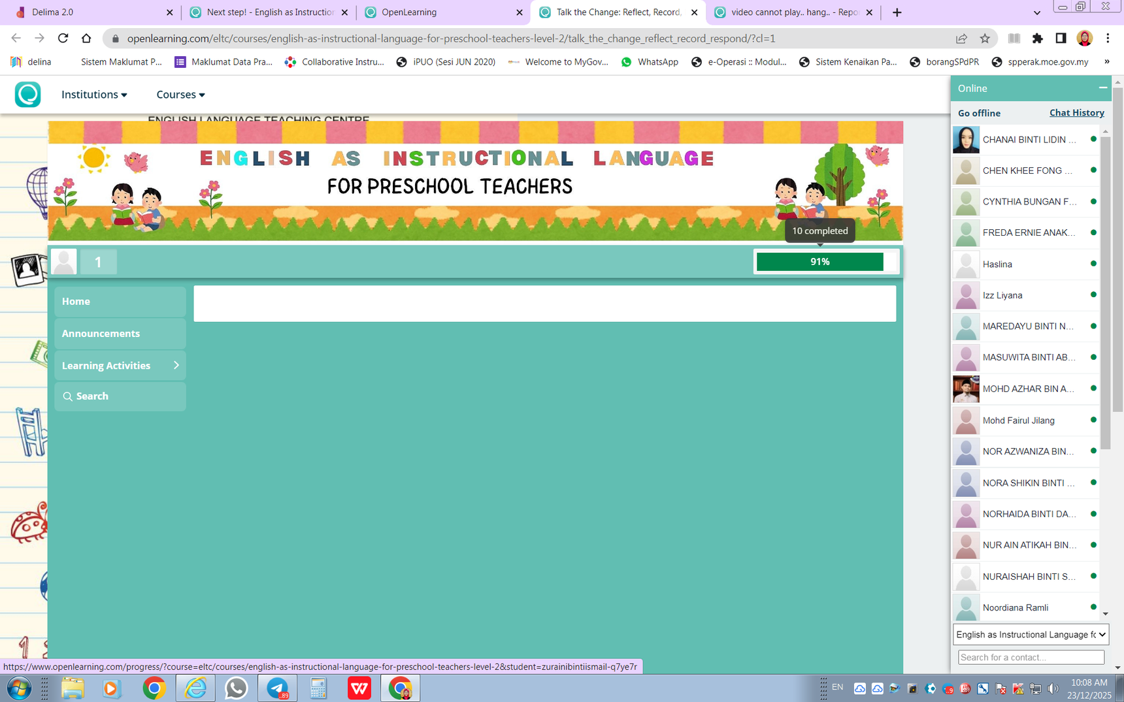Click in the Search for a contact field
This screenshot has width=1124, height=702.
coord(1031,657)
